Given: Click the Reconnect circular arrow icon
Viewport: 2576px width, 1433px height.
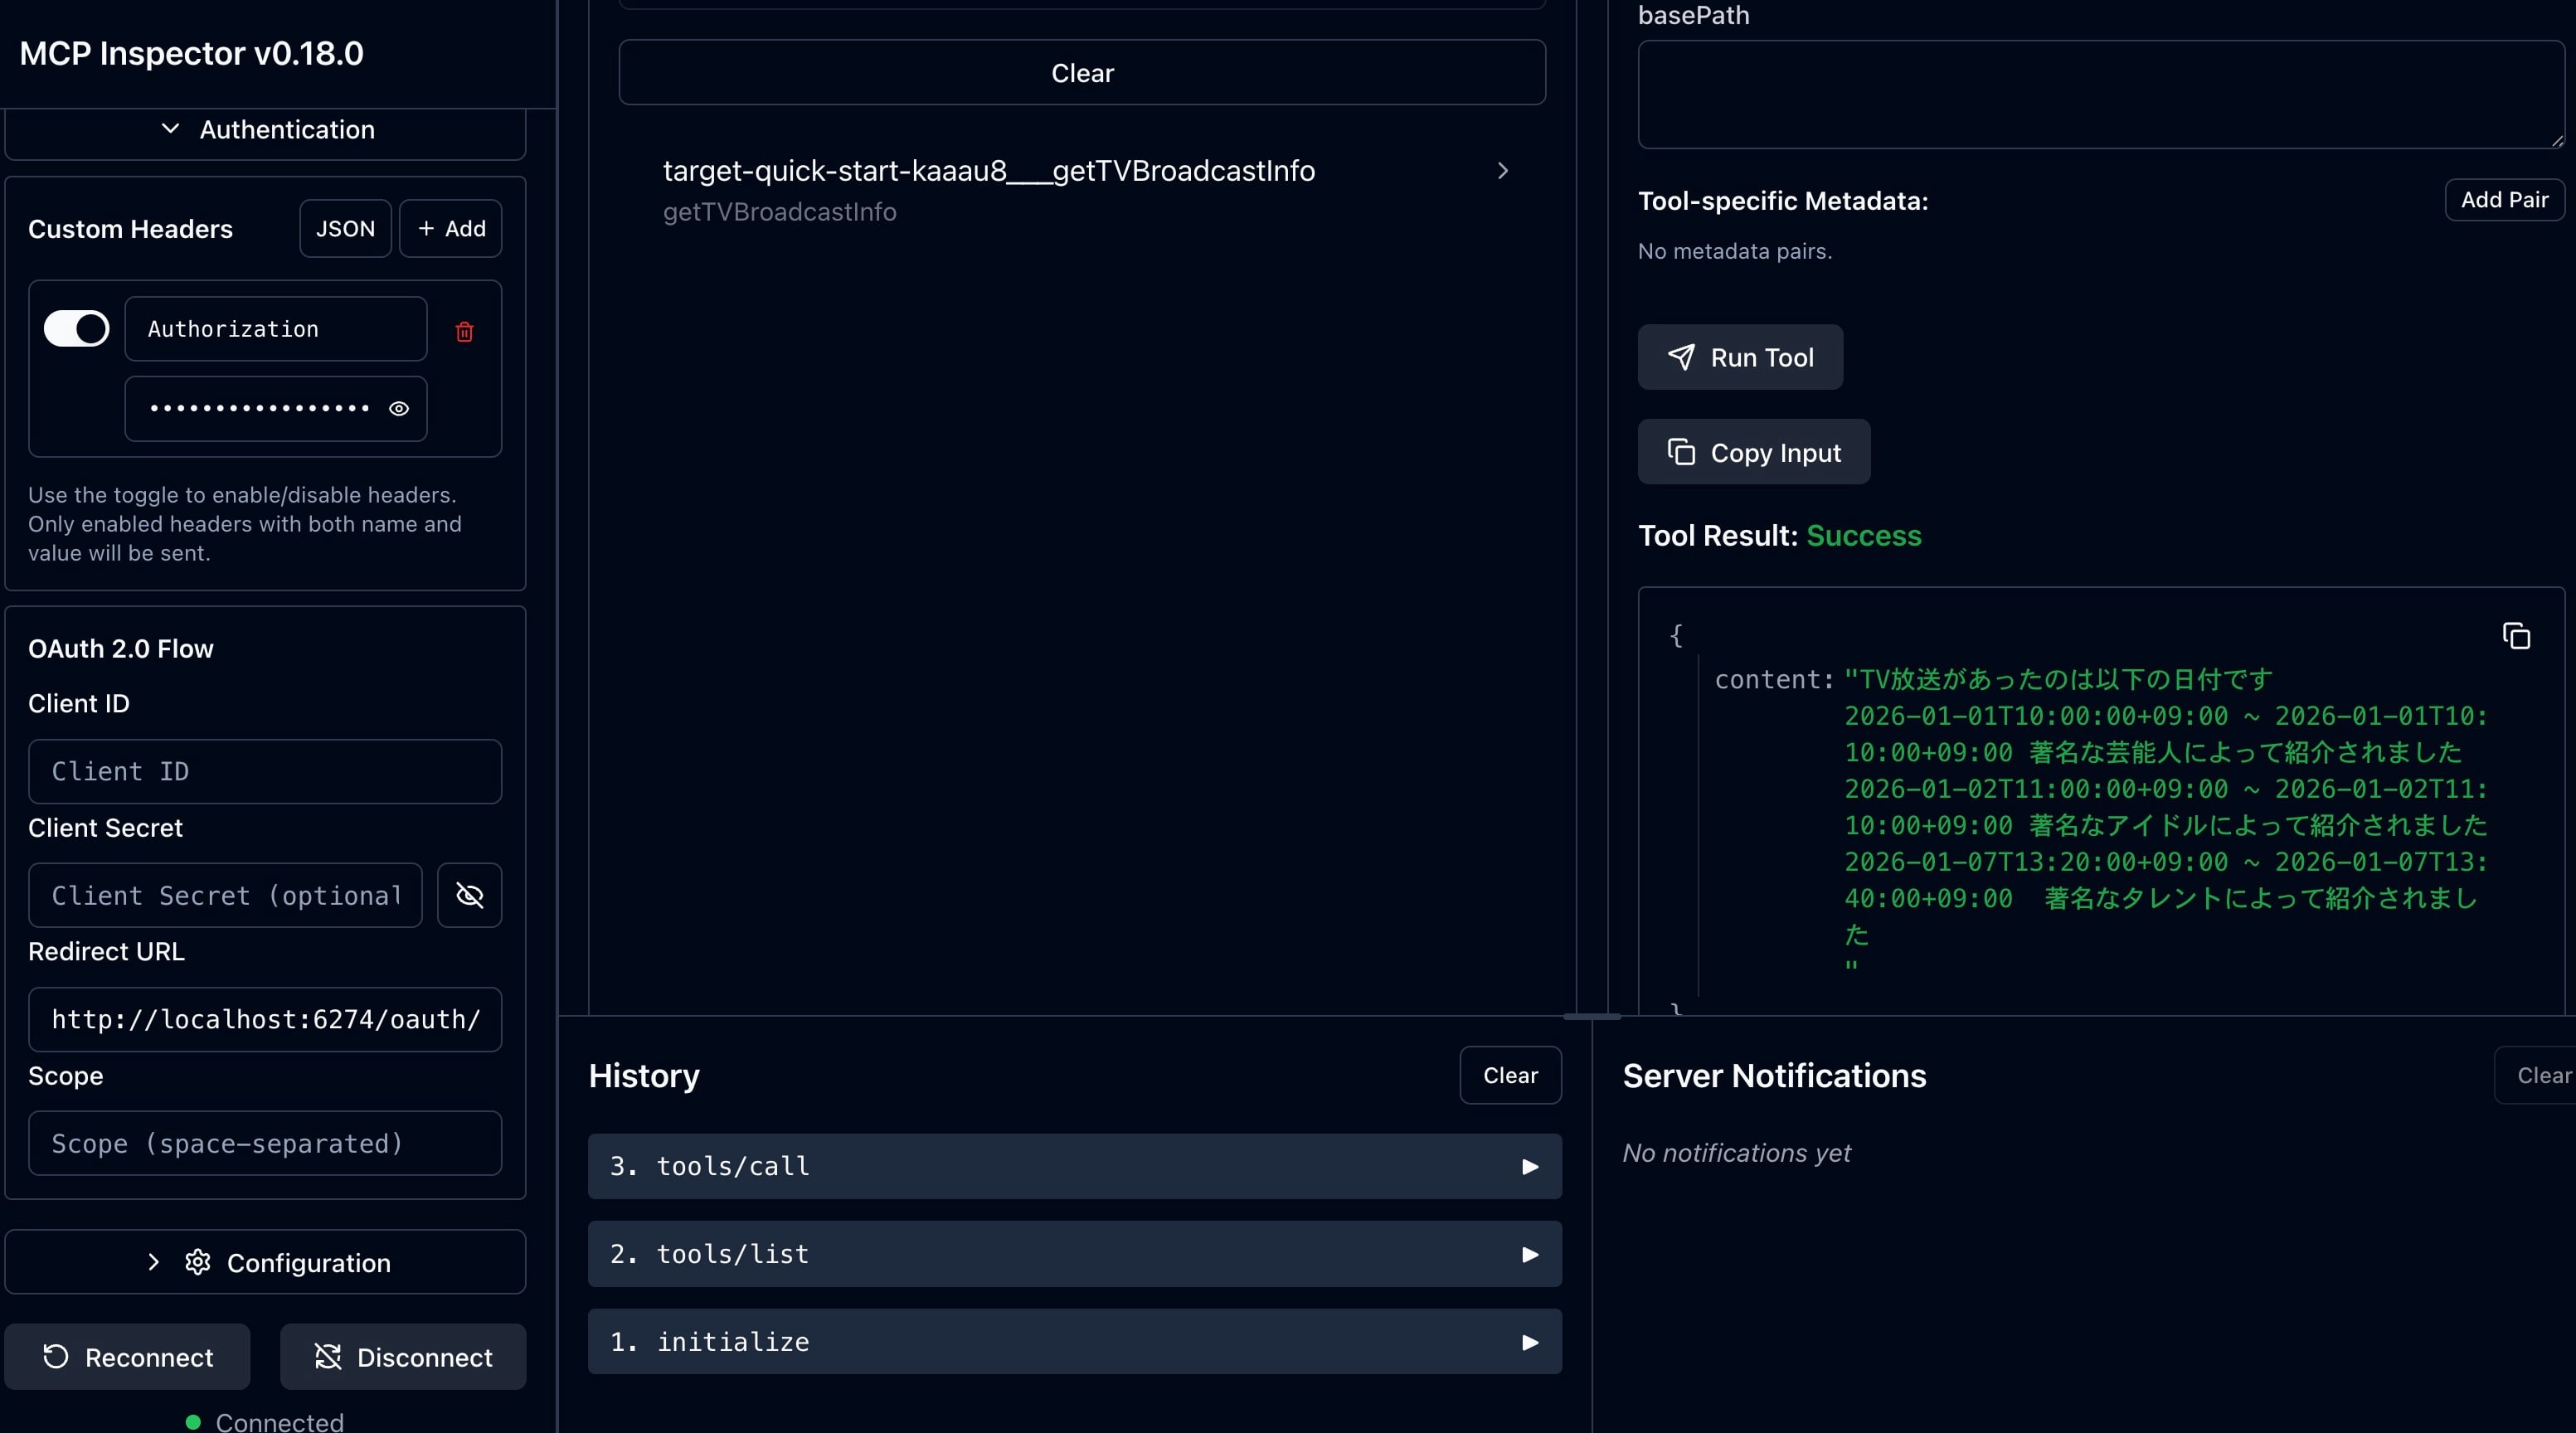Looking at the screenshot, I should click(56, 1357).
